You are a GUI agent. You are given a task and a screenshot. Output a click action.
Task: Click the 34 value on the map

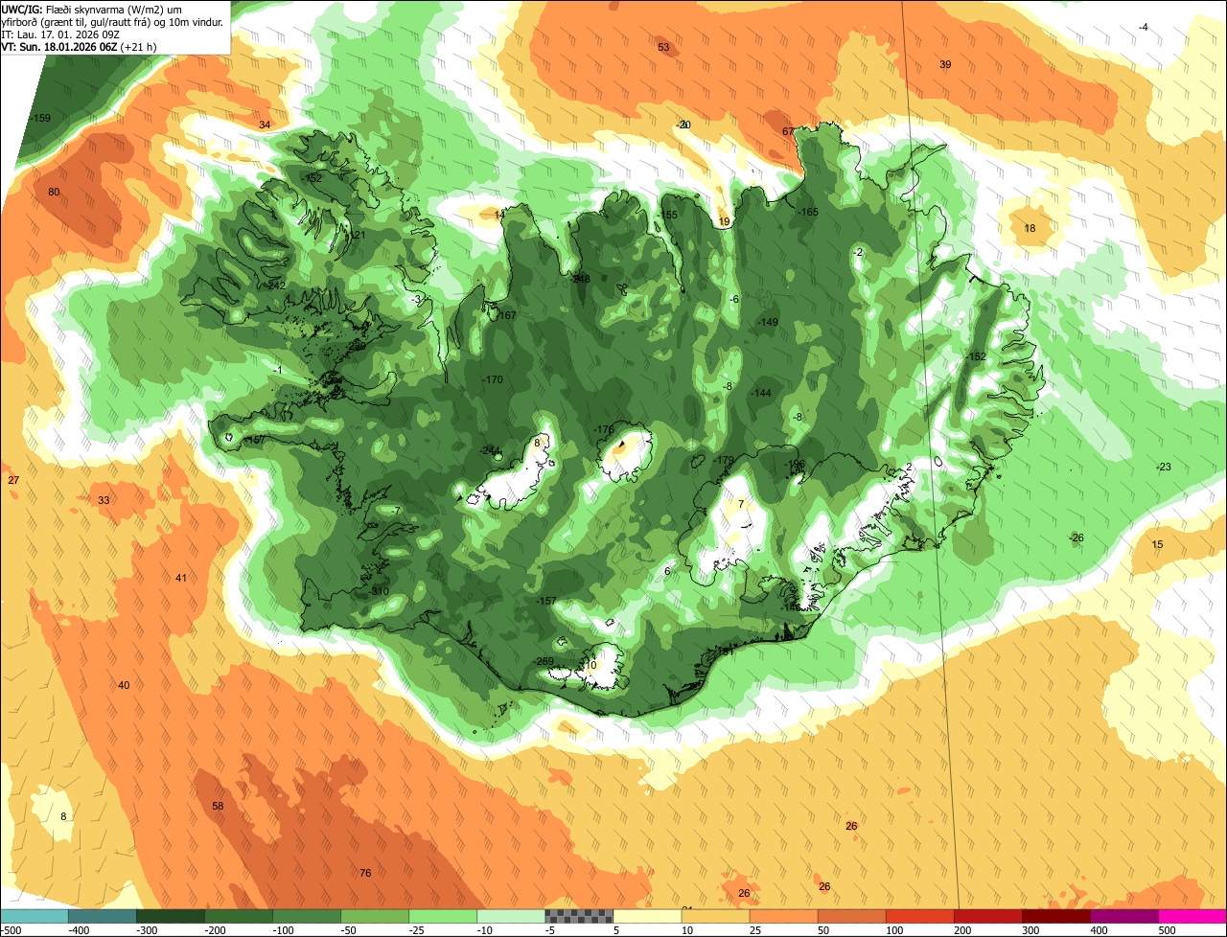(x=265, y=125)
